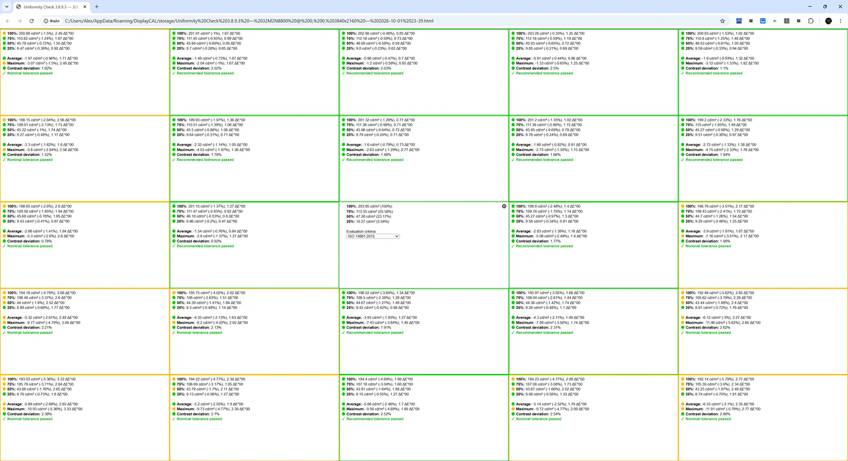Open the Evaluation criteria ISO 14861:2015 dropdown
The height and width of the screenshot is (461, 848).
(373, 236)
